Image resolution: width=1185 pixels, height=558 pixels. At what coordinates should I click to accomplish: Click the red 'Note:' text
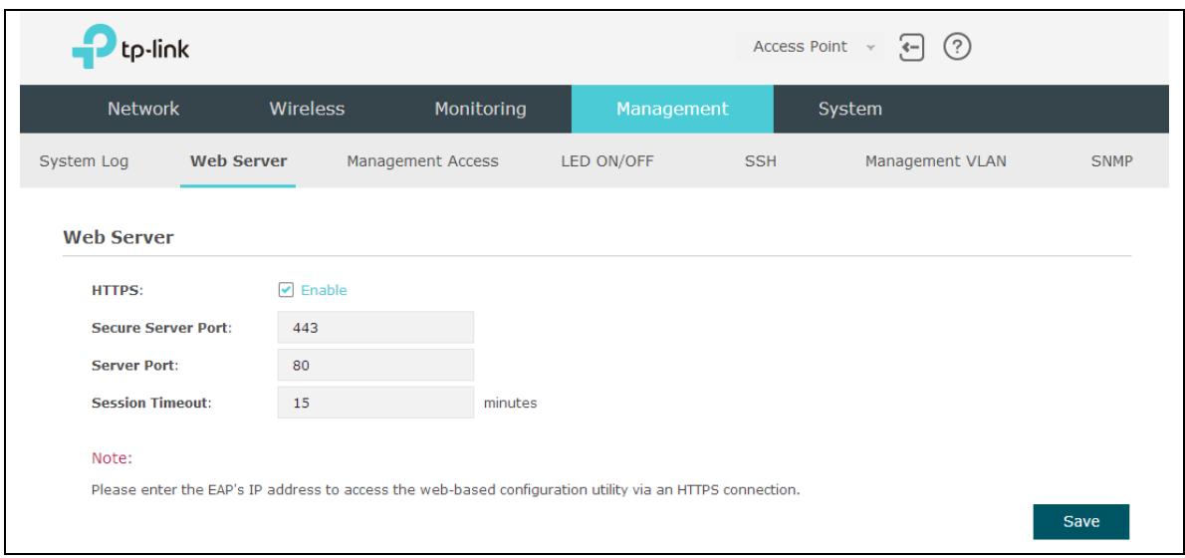[x=112, y=458]
